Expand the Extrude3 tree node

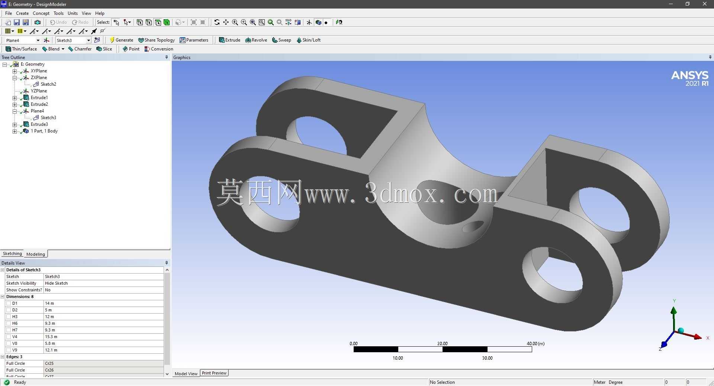(15, 124)
